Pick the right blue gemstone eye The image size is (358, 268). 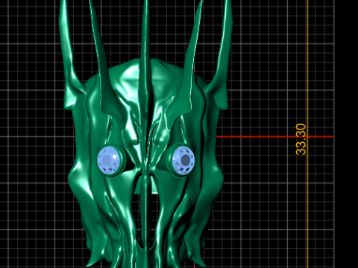(183, 160)
